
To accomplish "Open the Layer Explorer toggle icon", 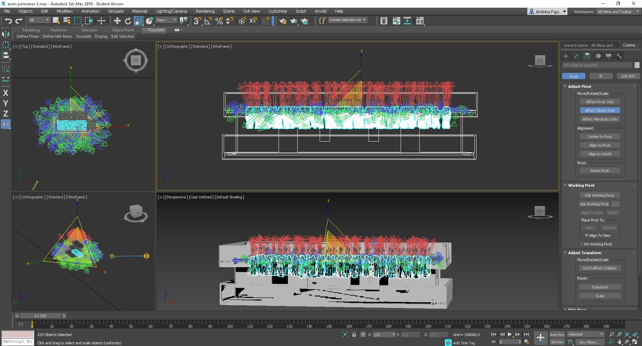I will 384,21.
